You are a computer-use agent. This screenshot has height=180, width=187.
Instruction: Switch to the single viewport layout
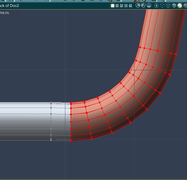[x=113, y=6]
